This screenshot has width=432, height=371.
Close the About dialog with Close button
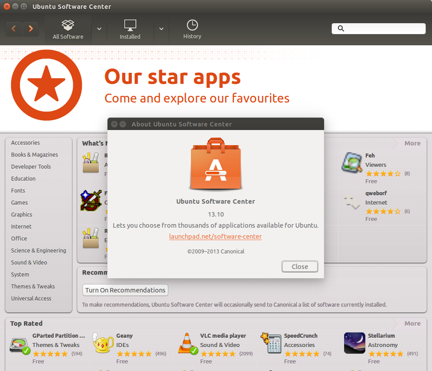click(300, 267)
